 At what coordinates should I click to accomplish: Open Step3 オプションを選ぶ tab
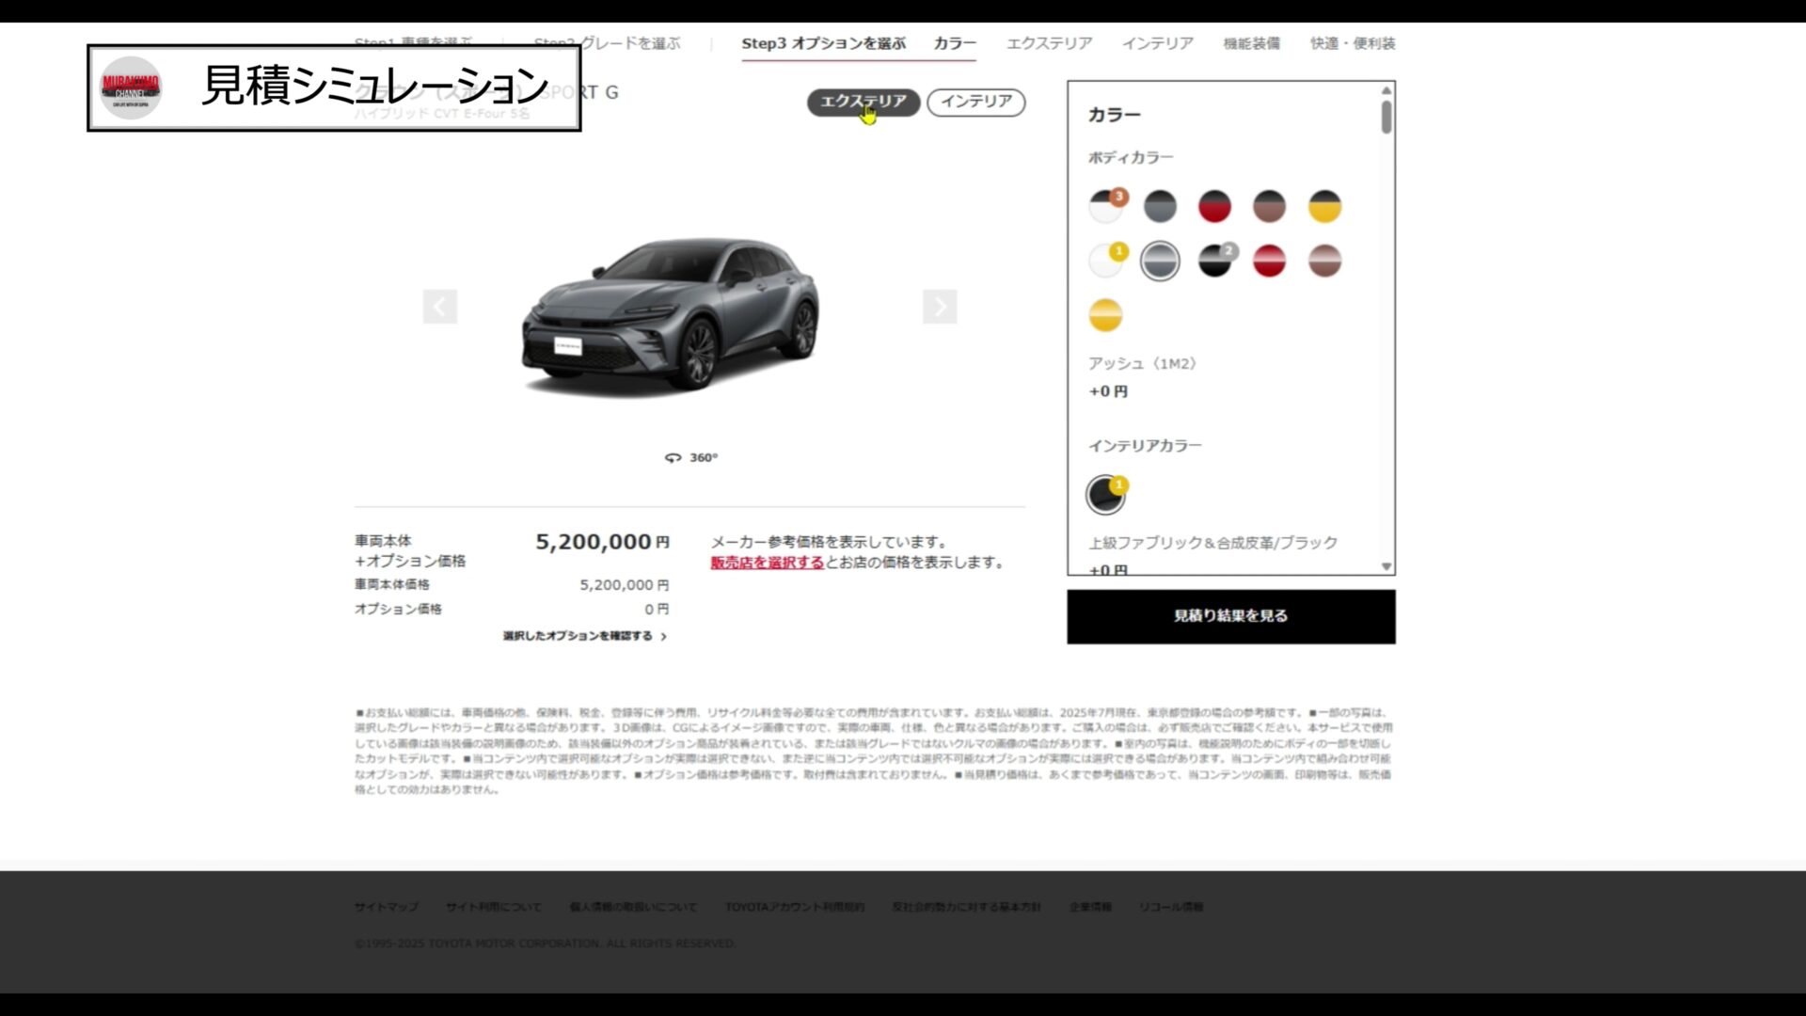click(823, 43)
